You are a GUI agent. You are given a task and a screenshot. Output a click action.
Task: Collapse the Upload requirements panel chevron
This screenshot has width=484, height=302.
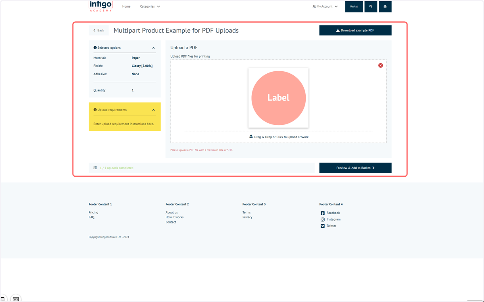click(x=153, y=110)
